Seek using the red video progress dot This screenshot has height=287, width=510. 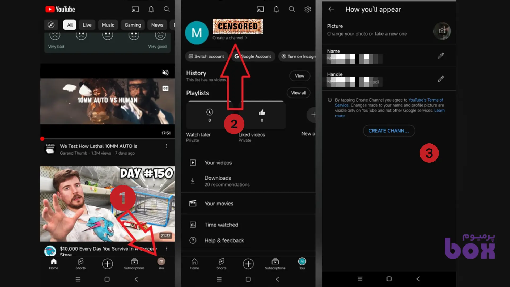pyautogui.click(x=42, y=139)
